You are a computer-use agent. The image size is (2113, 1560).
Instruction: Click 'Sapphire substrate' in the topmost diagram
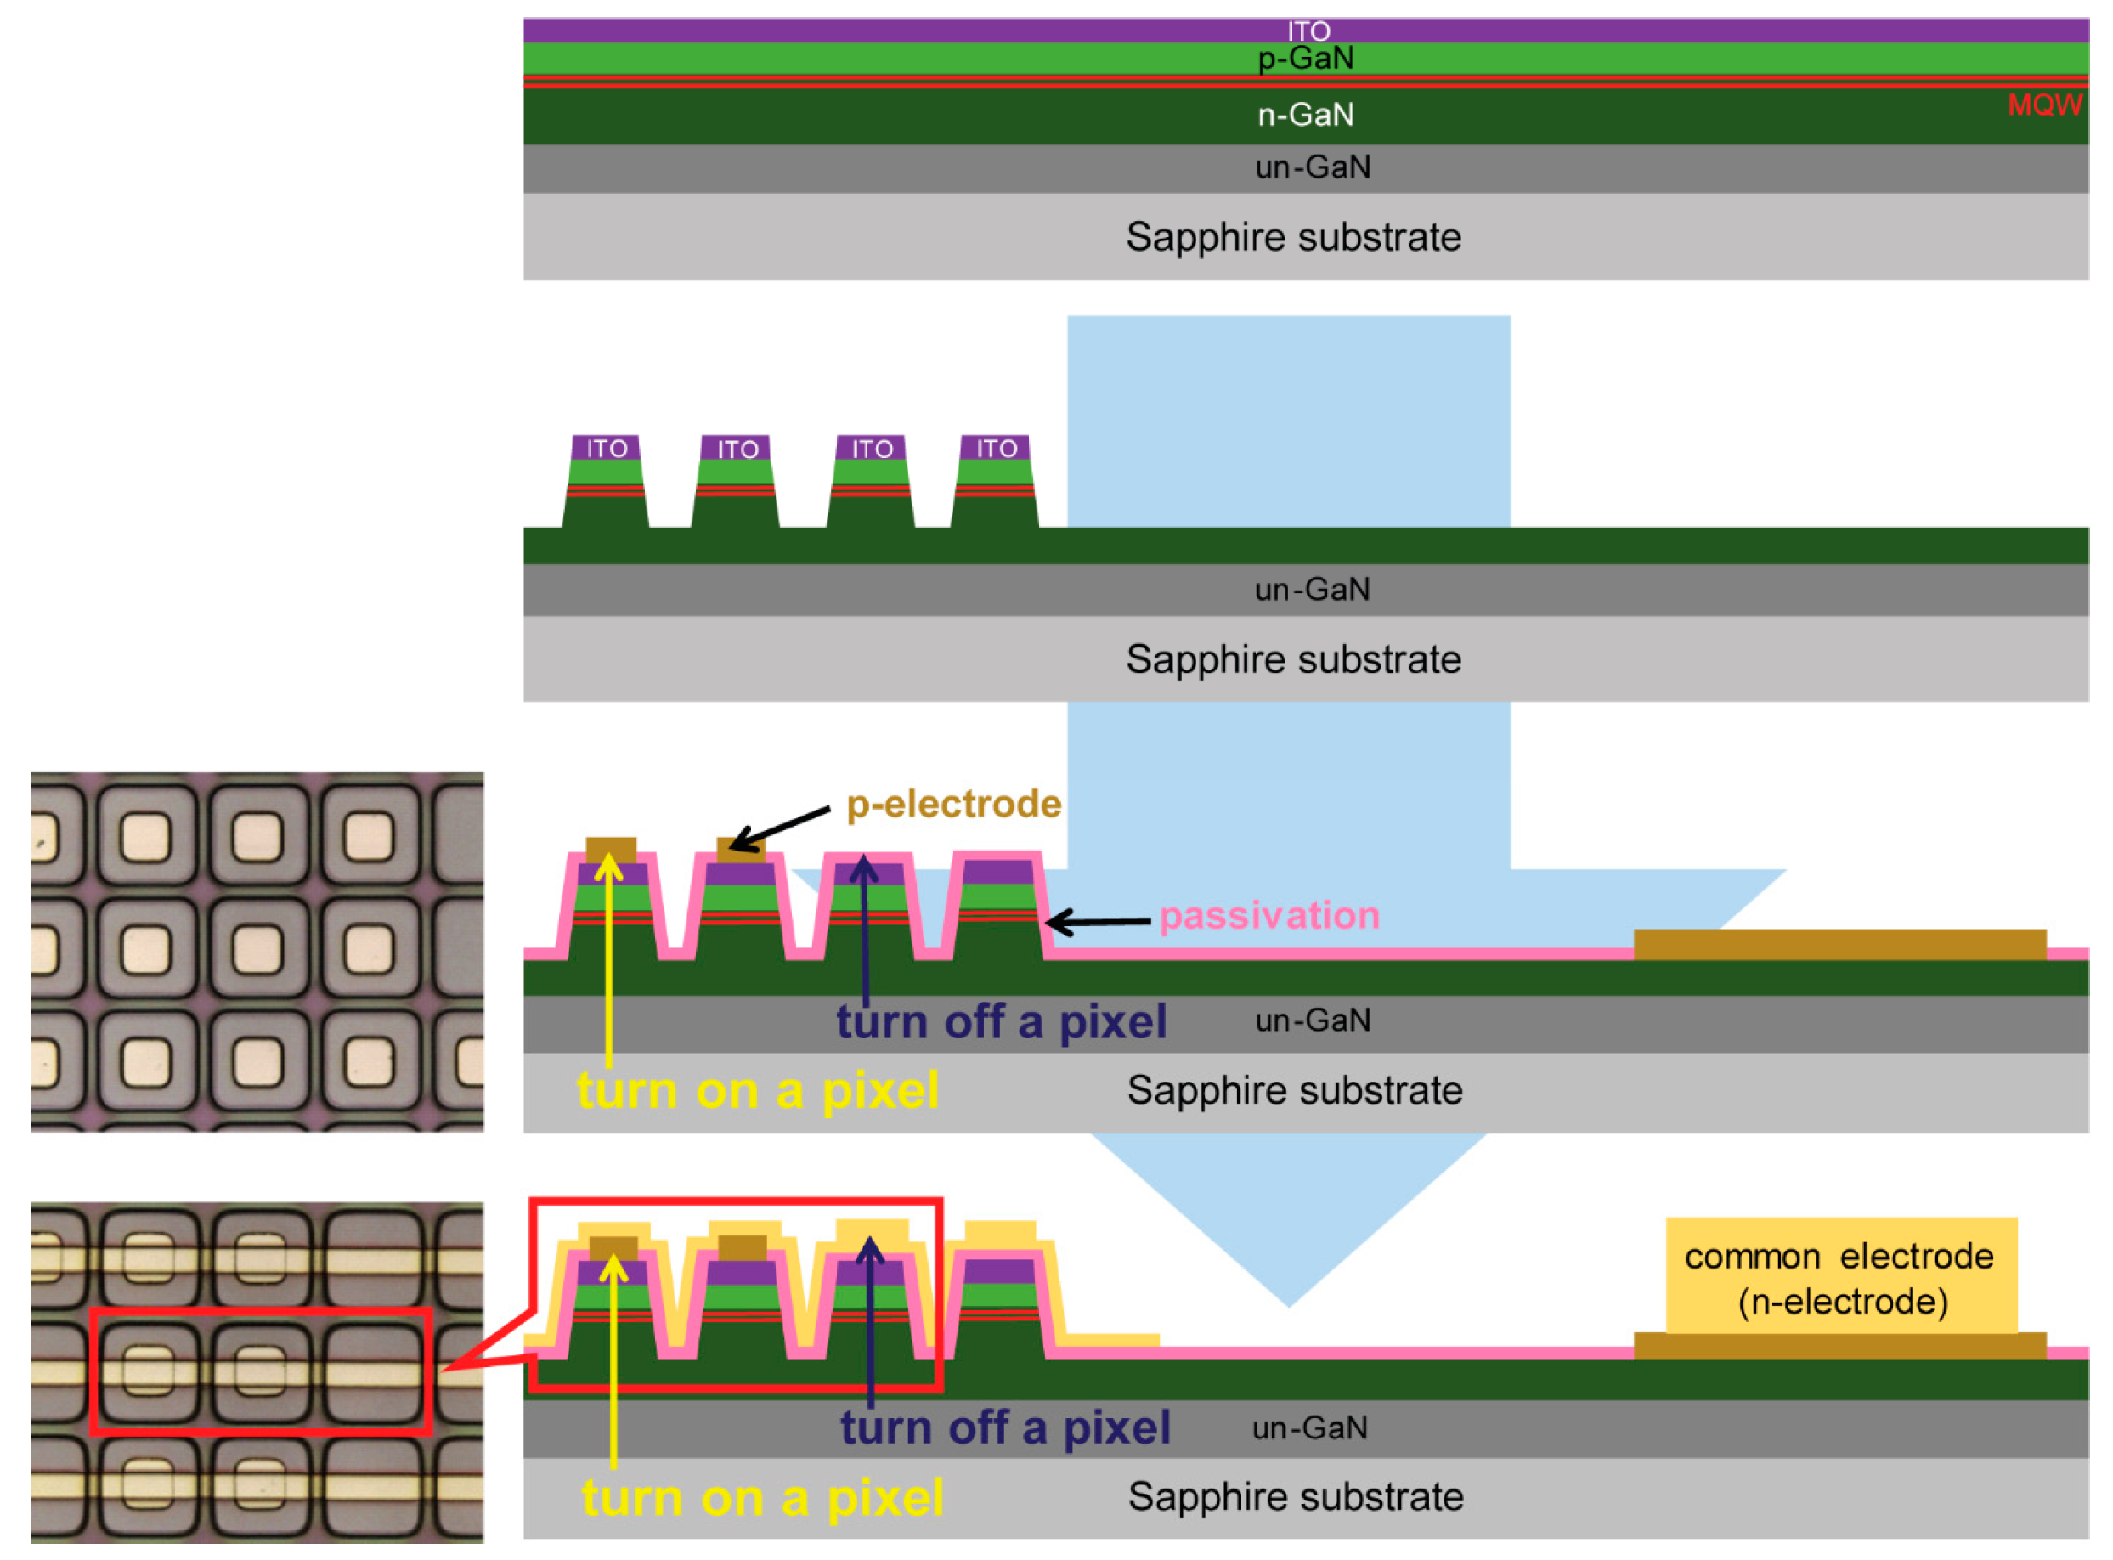point(1293,237)
